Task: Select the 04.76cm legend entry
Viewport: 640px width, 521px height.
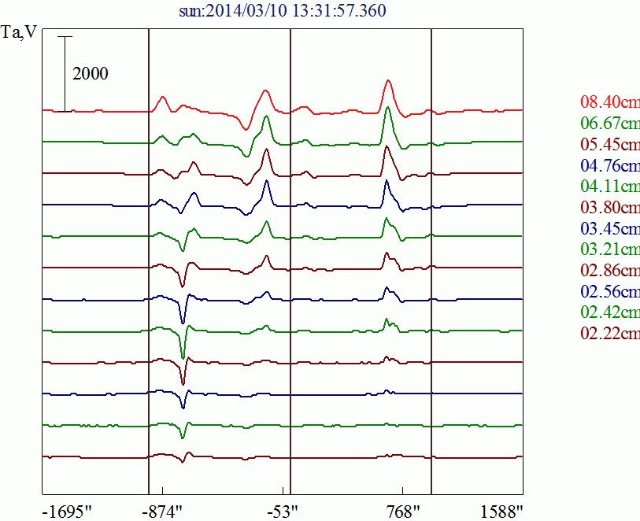Action: point(610,165)
